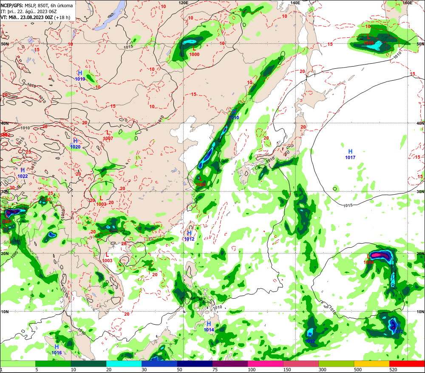Click the H 1022 high pressure marker

point(23,173)
